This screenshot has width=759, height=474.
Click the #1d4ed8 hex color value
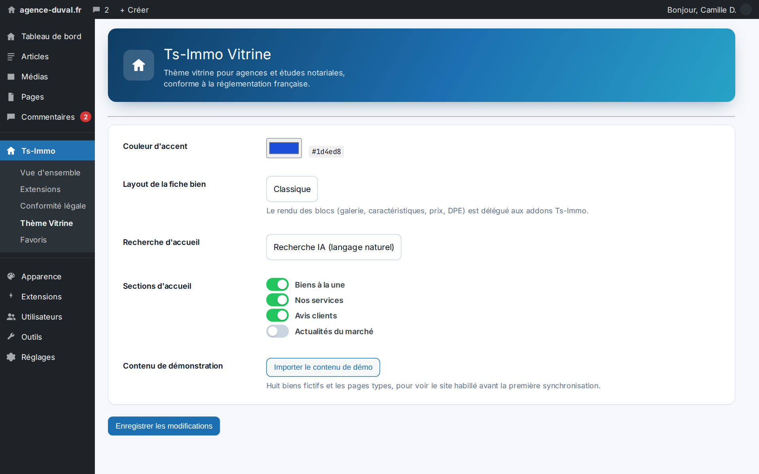(326, 152)
